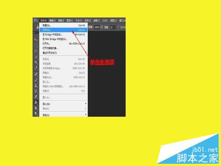Open the 图层(L) menu
This screenshot has width=221, height=166.
click(x=70, y=20)
